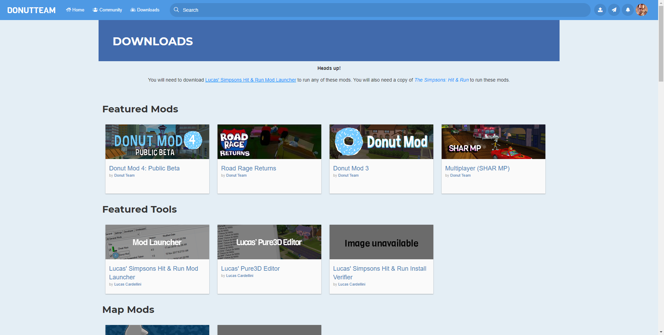Click Lucas Cardellini author under Mod Launcher

128,284
